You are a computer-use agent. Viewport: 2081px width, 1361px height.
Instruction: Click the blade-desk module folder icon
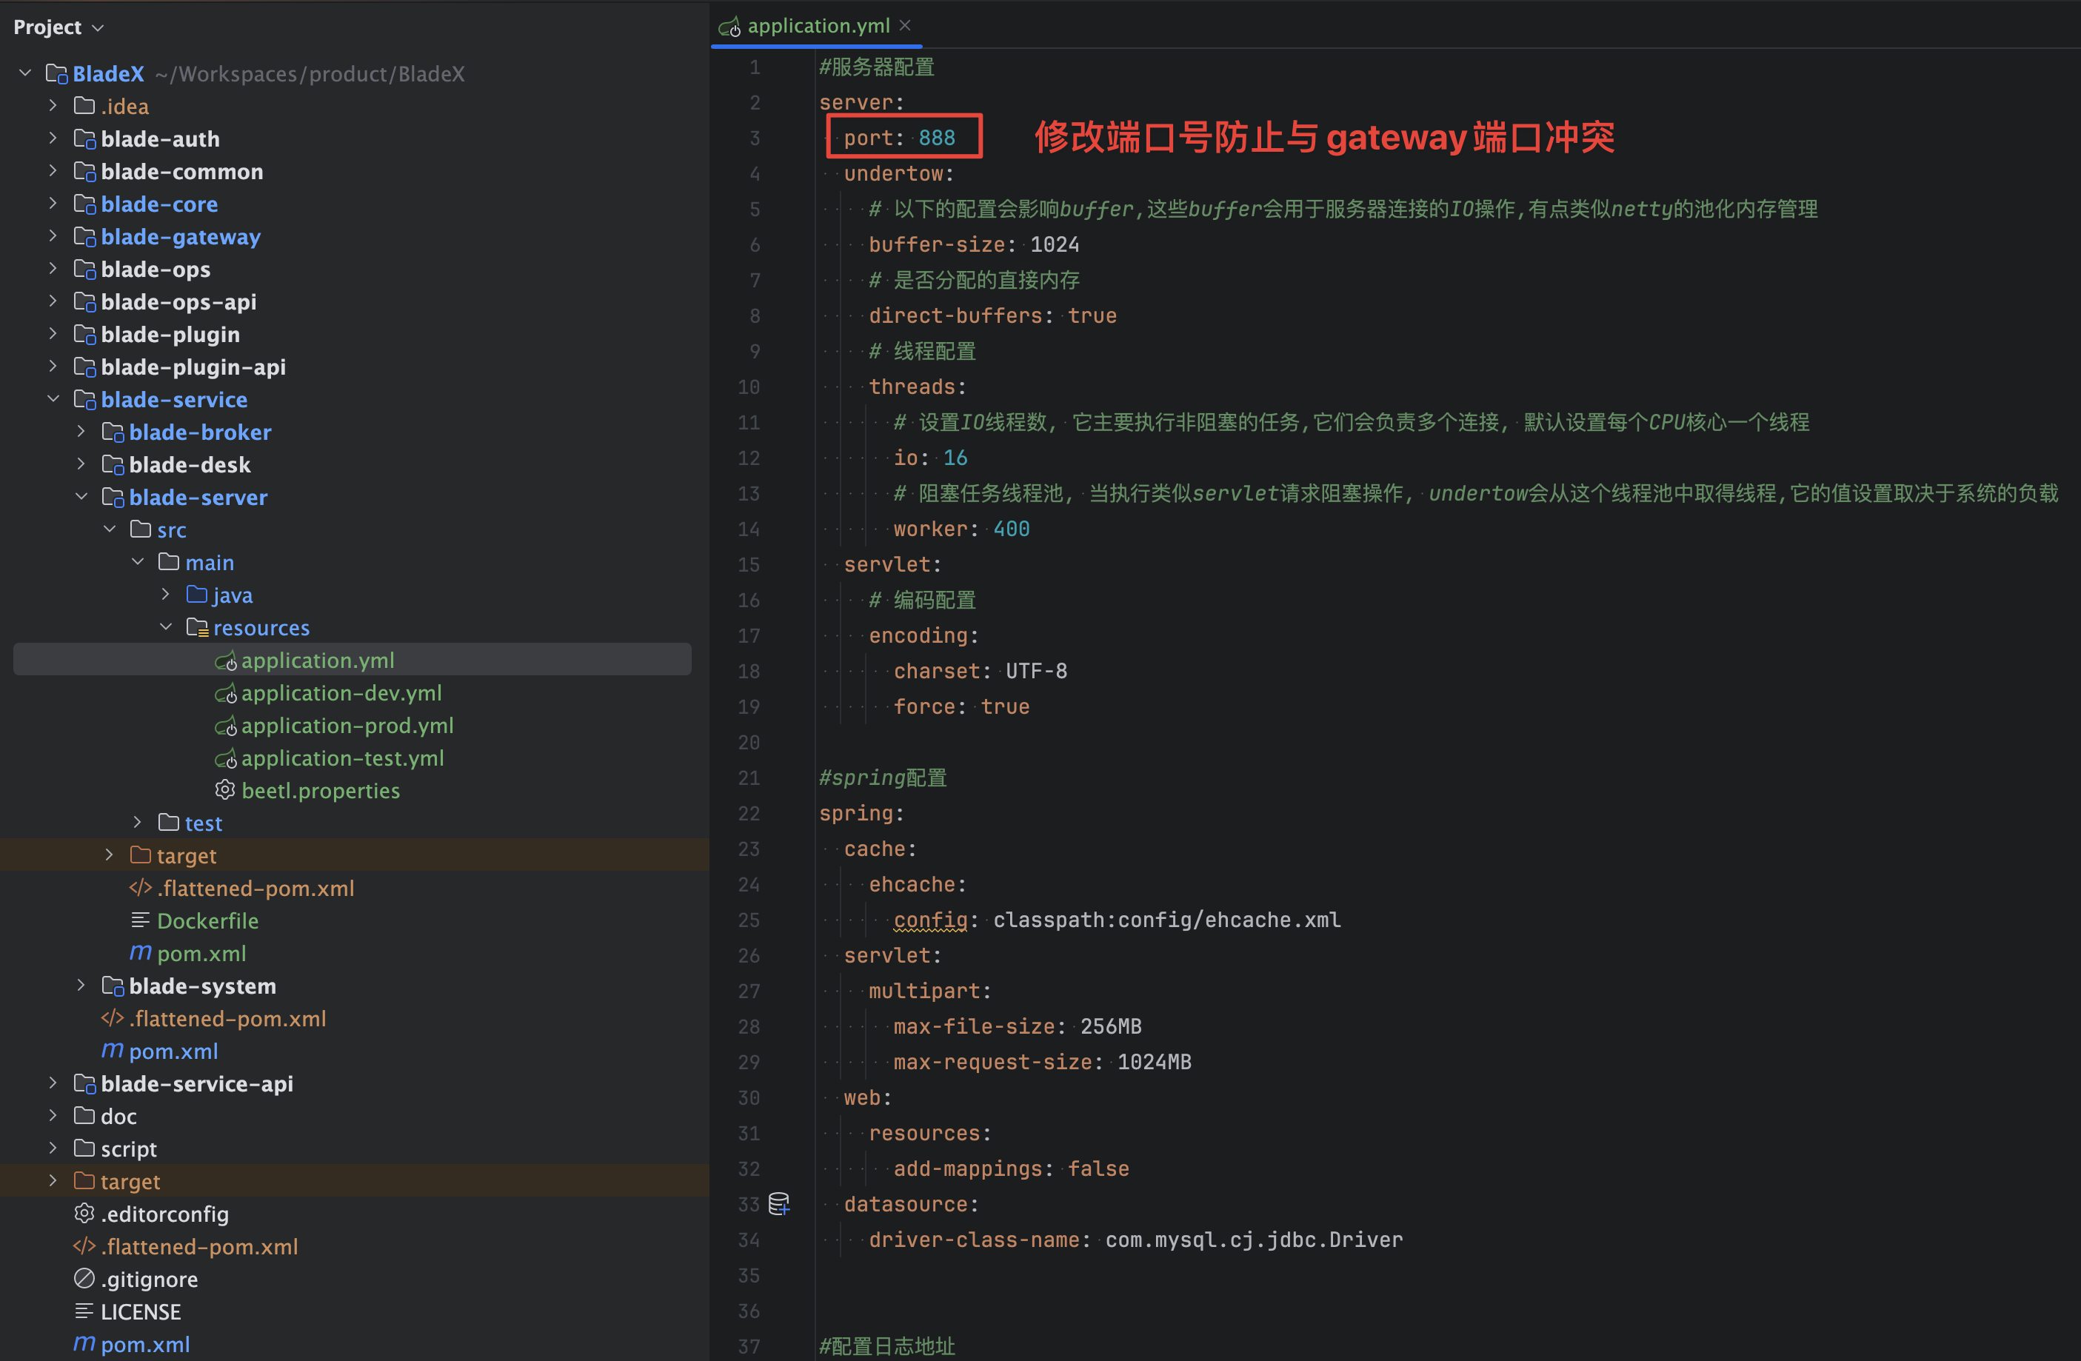point(113,464)
